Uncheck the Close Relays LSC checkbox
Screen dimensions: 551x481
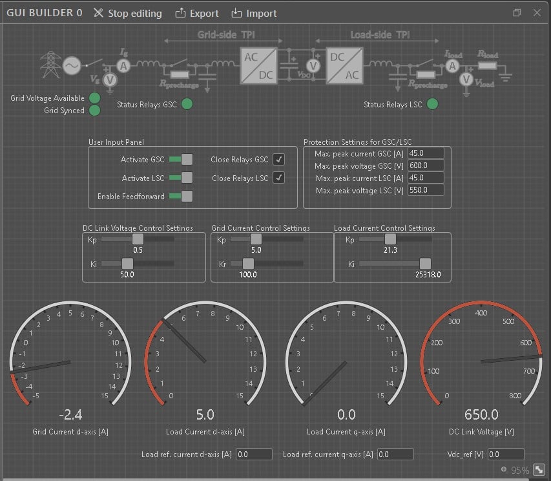[x=278, y=178]
